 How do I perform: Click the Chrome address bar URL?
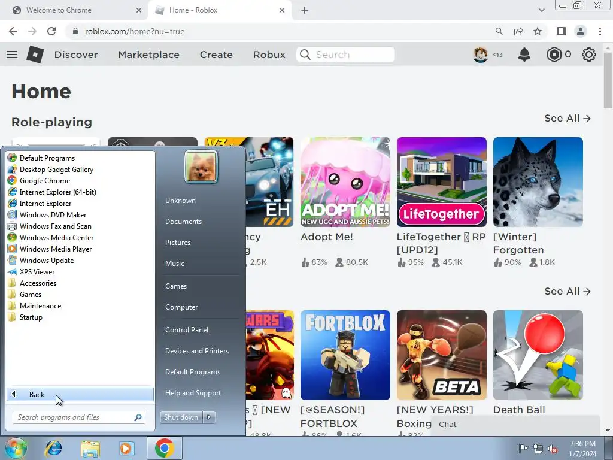135,31
